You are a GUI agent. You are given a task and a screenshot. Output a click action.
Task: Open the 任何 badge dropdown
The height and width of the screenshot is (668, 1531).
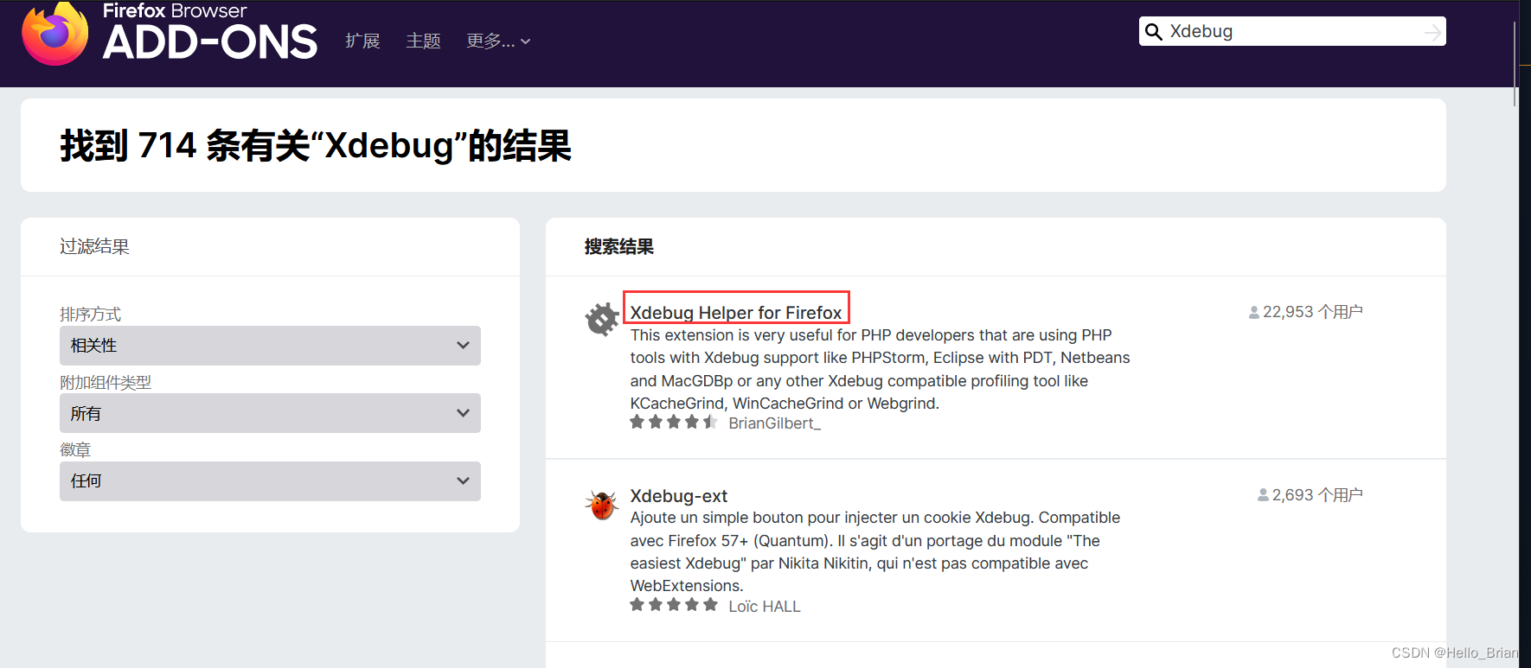(270, 481)
